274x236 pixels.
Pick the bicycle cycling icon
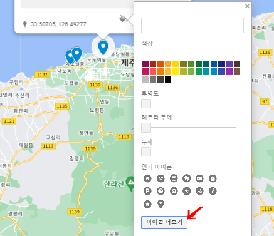point(199,191)
